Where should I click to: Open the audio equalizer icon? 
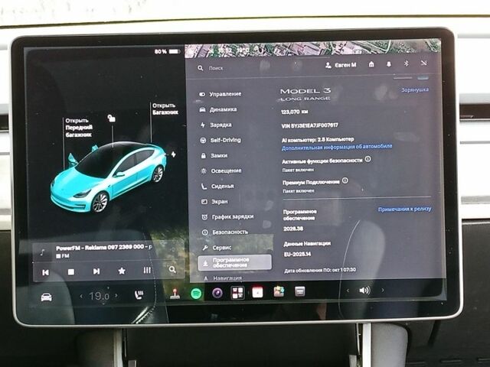(147, 270)
